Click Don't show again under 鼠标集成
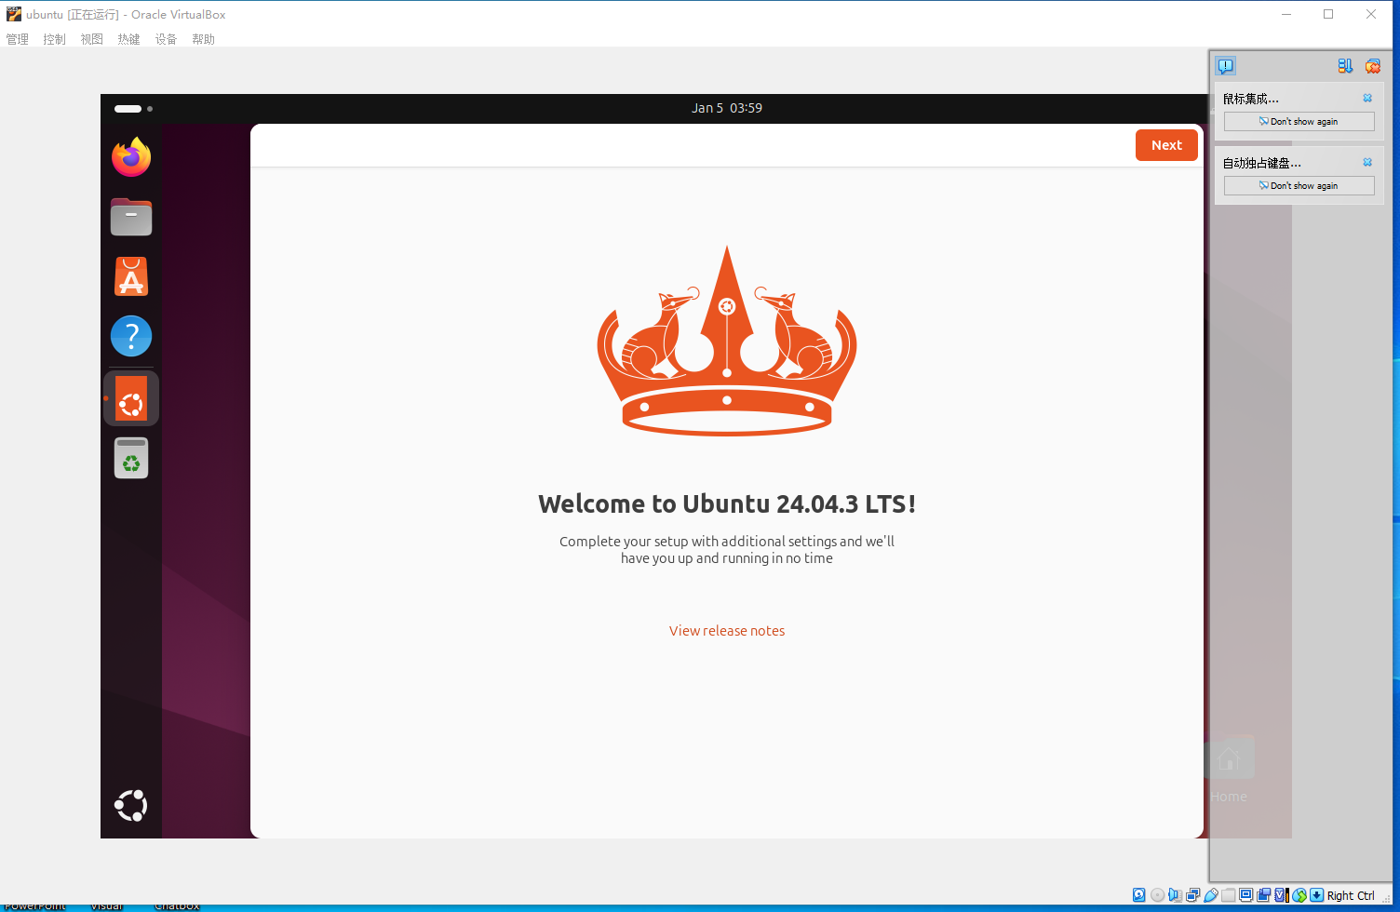Screen dimensions: 1400x912 click(1299, 122)
